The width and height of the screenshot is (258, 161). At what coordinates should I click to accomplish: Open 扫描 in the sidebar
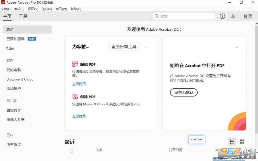tap(10, 48)
